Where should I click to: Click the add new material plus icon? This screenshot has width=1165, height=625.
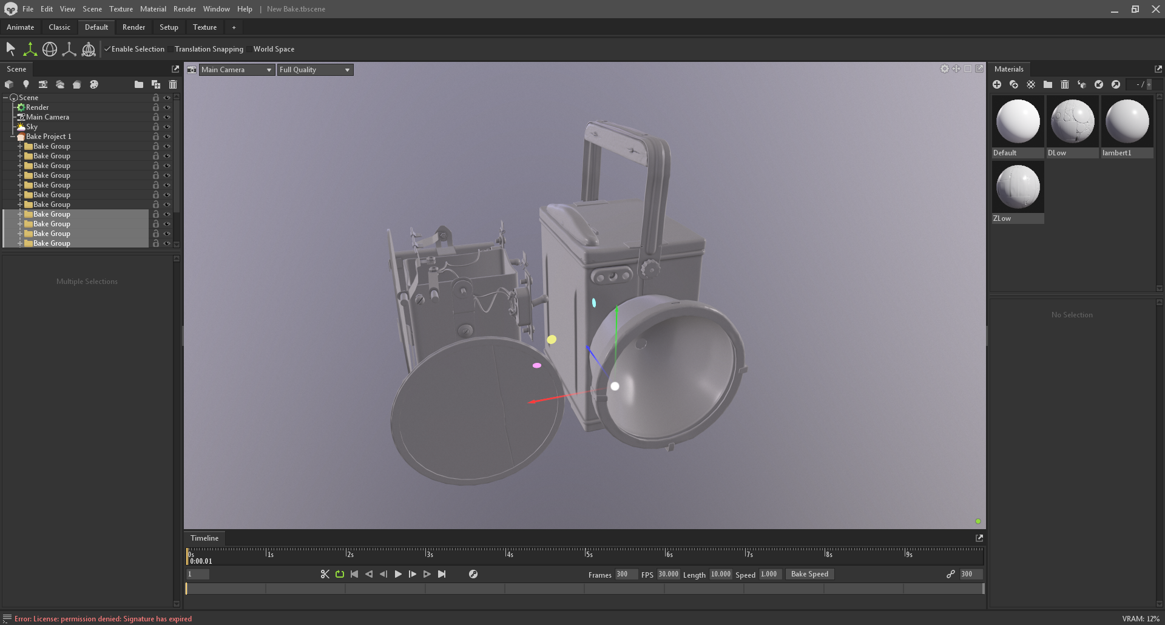pos(997,84)
